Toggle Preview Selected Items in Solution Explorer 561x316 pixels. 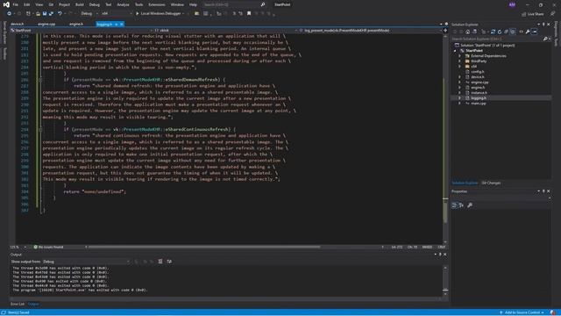(x=534, y=32)
